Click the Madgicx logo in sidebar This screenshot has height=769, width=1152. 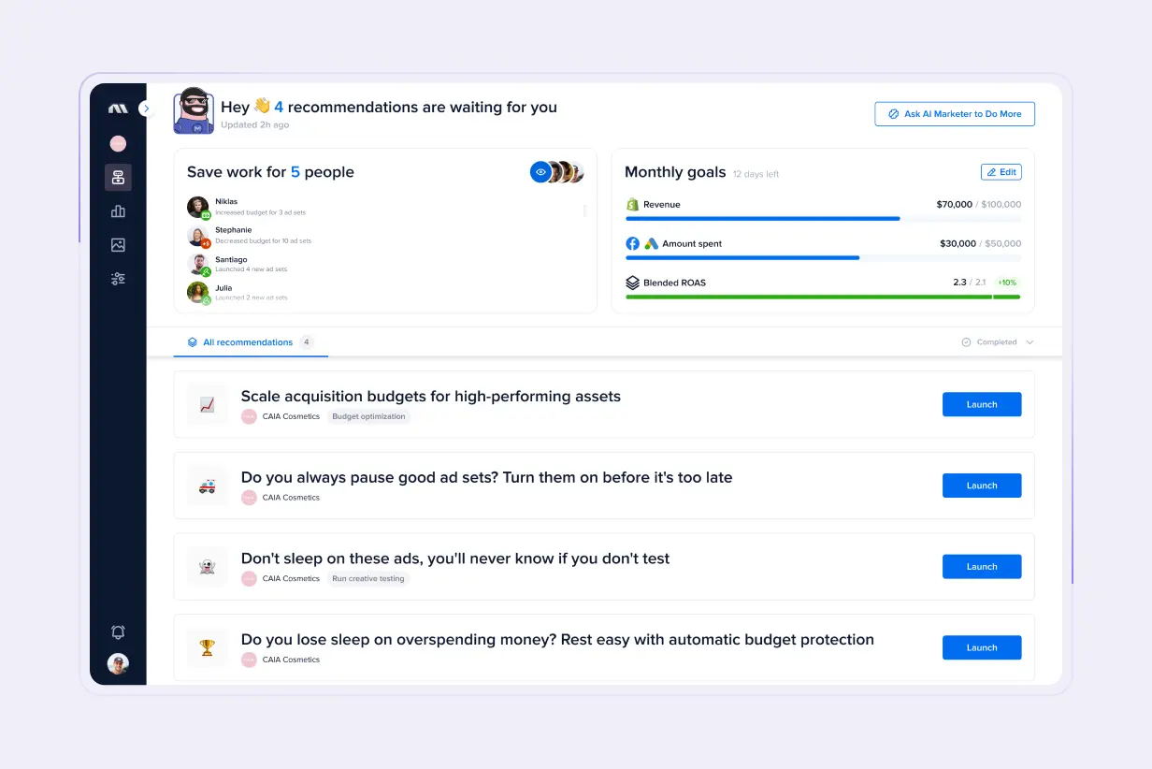(x=118, y=109)
